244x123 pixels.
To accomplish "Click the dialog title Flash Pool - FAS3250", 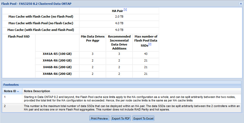I will point(36,4).
